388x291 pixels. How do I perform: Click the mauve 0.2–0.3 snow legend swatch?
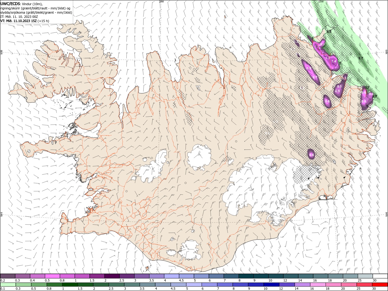coord(8,276)
